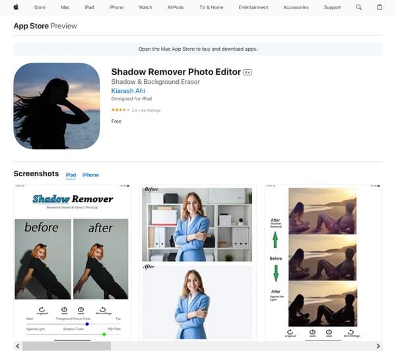The height and width of the screenshot is (355, 396).
Task: Click the scrollbar left arrow
Action: pos(18,346)
